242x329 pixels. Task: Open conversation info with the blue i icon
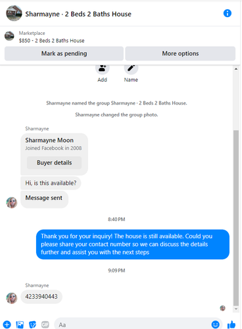(x=228, y=13)
